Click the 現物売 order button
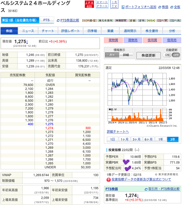This screenshot has width=183, height=207. (133, 40)
